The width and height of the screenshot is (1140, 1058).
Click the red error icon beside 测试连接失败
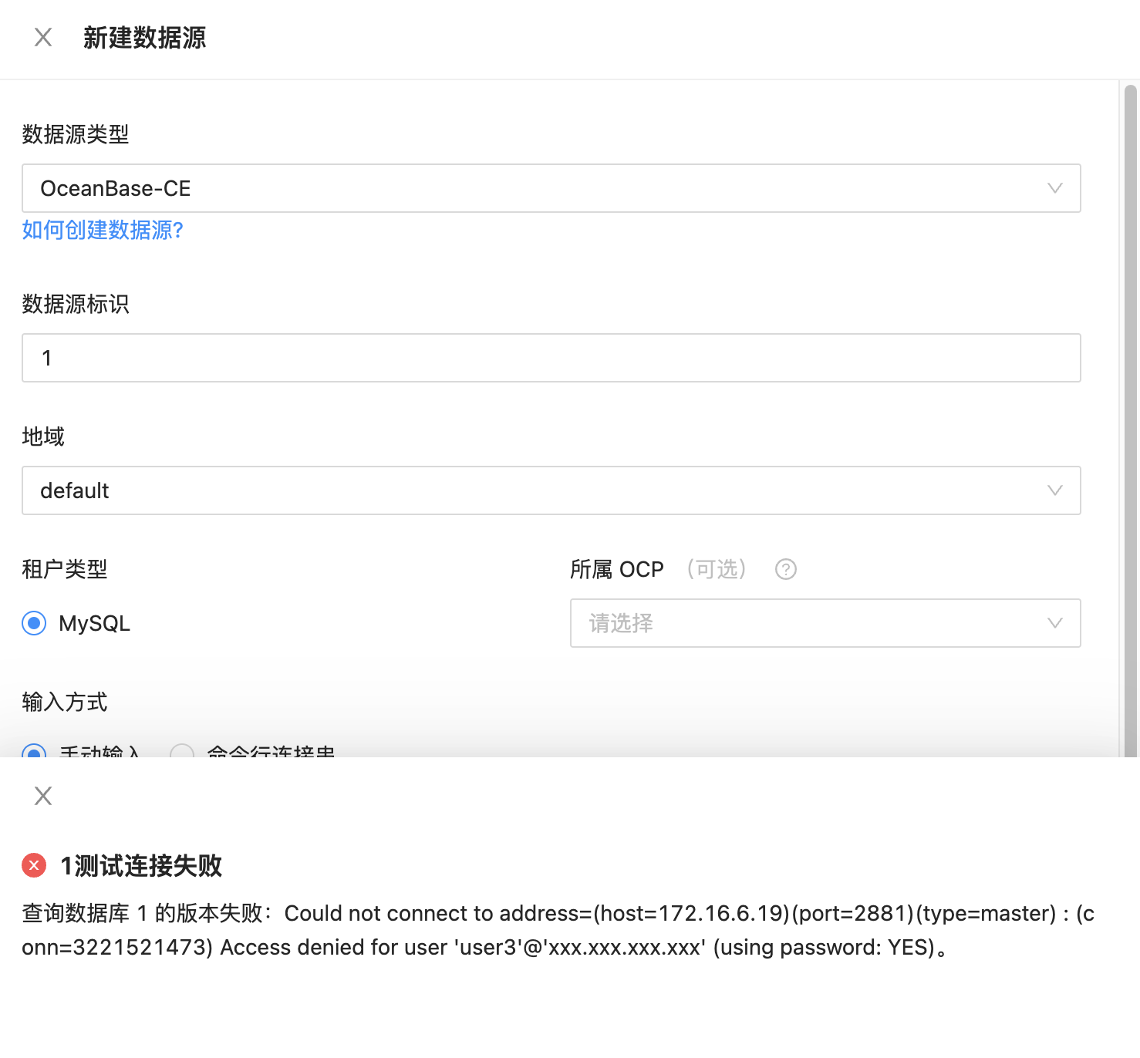coord(34,865)
